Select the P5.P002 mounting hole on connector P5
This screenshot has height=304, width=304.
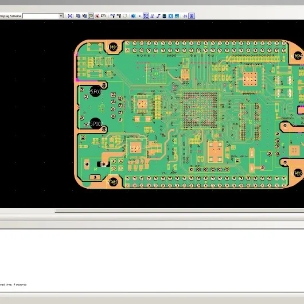point(96,123)
